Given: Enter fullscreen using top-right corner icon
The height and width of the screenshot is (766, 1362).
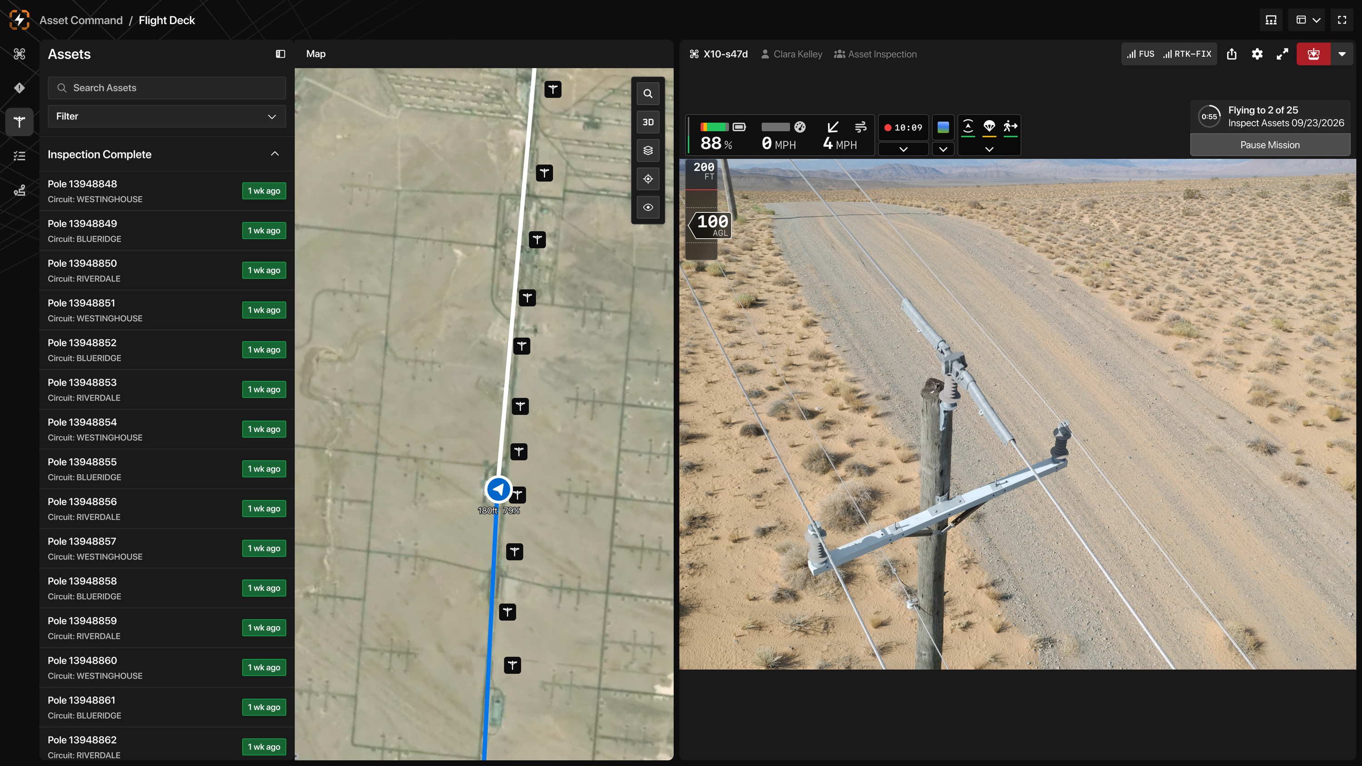Looking at the screenshot, I should click(x=1342, y=20).
